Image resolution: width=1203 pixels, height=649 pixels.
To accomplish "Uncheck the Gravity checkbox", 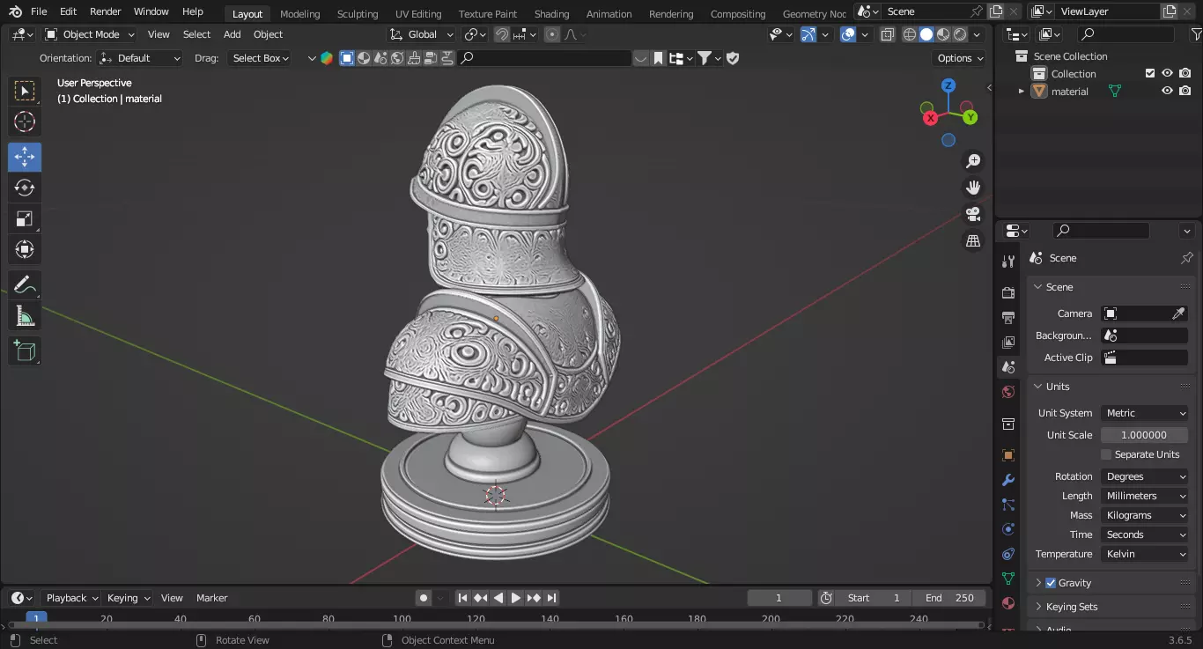I will (1051, 583).
